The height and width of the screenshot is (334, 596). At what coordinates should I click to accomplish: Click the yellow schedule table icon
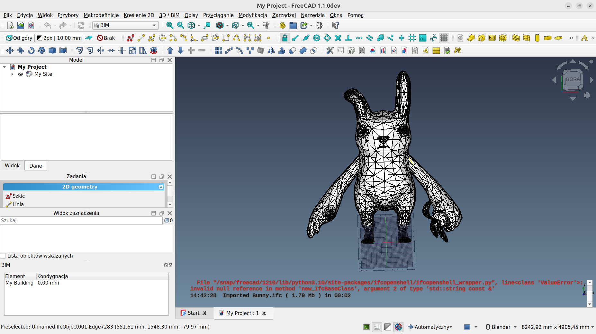coord(436,50)
